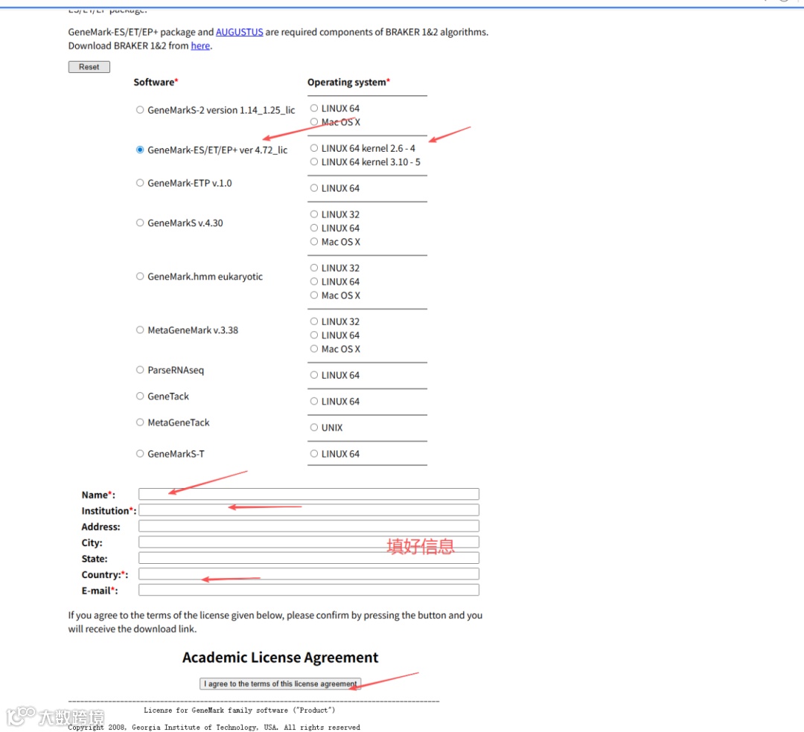Choose Mac OS X for GeneMarkS v.4.30
The image size is (804, 732).
tap(314, 242)
